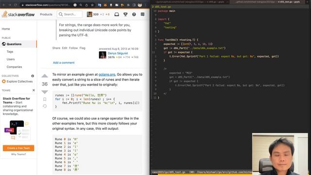Open the browser profile avatar
Screen dimensions: 311x175
pos(140,5)
